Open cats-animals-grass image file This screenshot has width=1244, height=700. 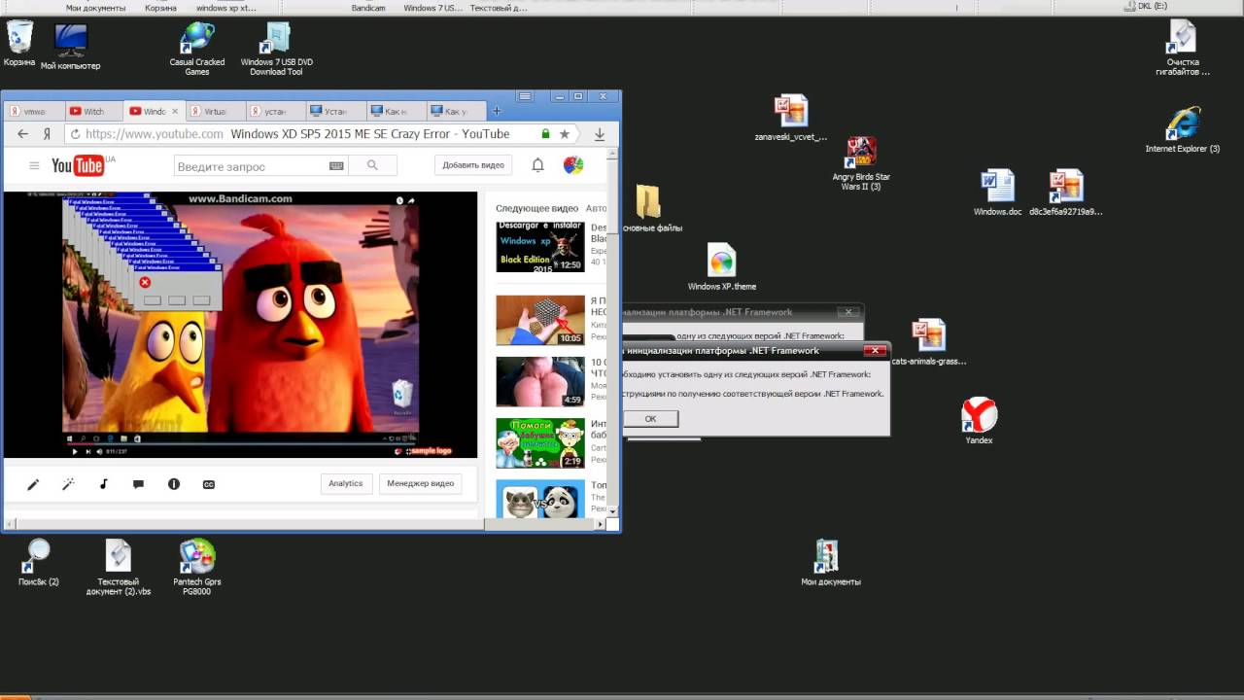click(929, 342)
